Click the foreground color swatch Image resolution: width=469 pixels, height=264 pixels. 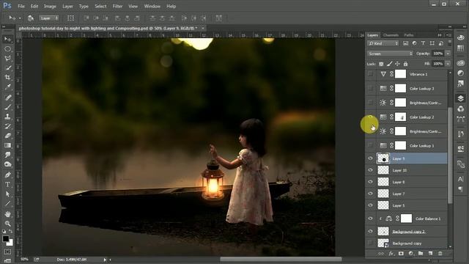tap(5, 238)
